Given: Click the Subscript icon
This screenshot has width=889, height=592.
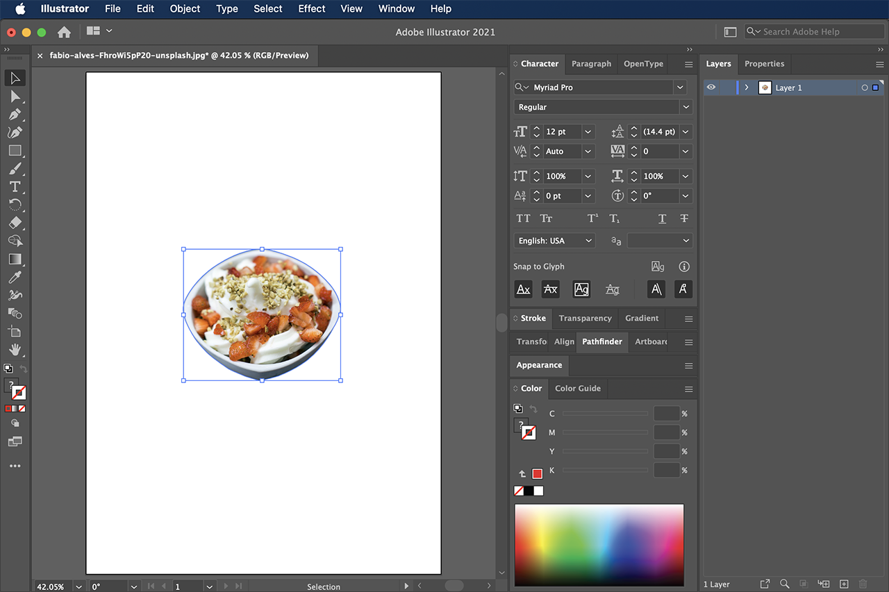Looking at the screenshot, I should (615, 219).
